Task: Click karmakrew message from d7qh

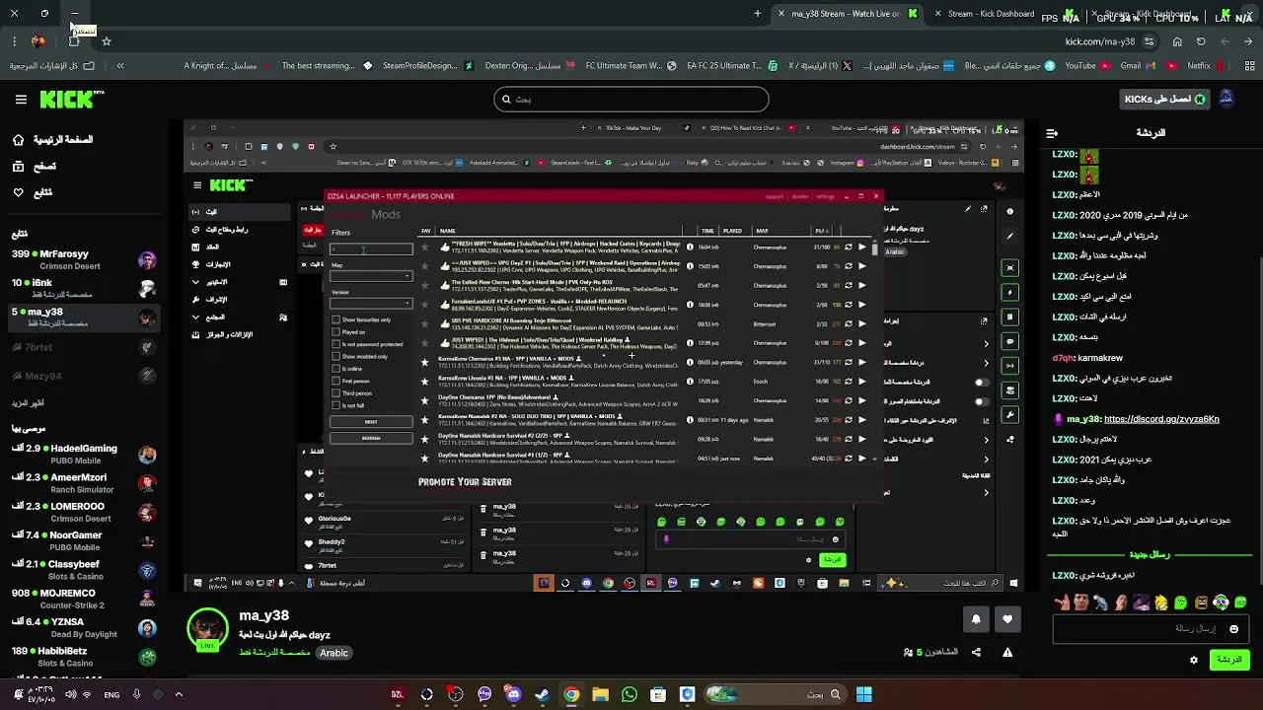Action: [1100, 358]
